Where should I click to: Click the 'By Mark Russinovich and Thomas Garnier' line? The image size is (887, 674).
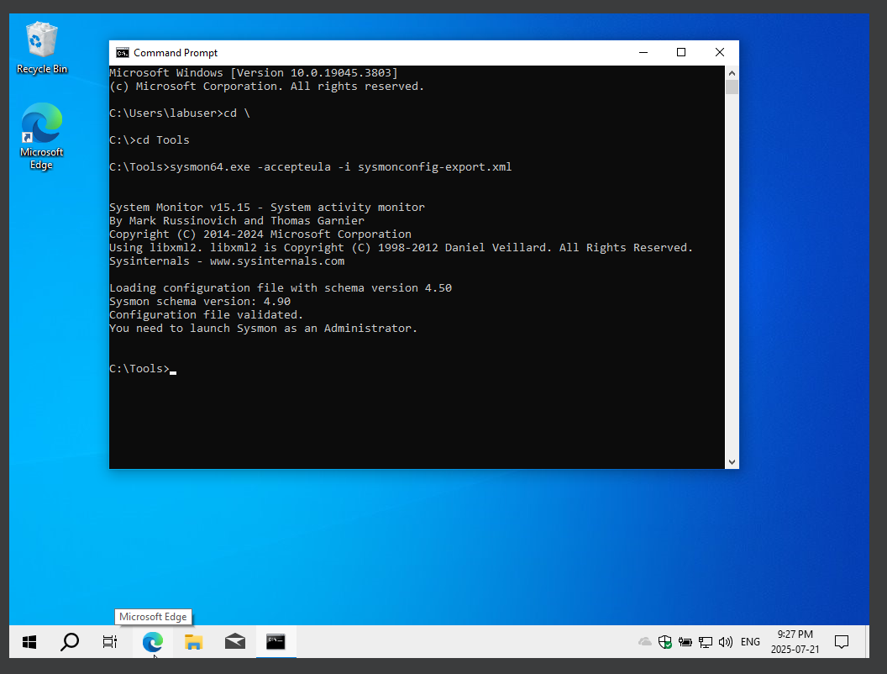tap(237, 221)
